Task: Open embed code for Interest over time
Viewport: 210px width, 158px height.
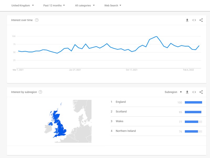Action: click(194, 20)
